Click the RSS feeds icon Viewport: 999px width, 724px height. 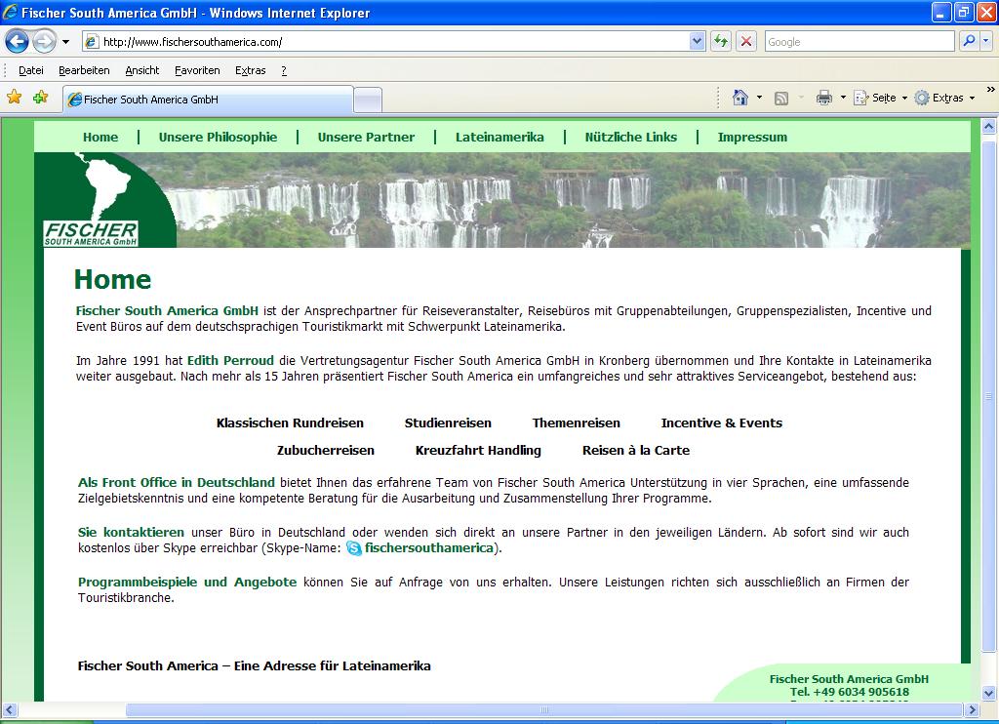point(781,98)
